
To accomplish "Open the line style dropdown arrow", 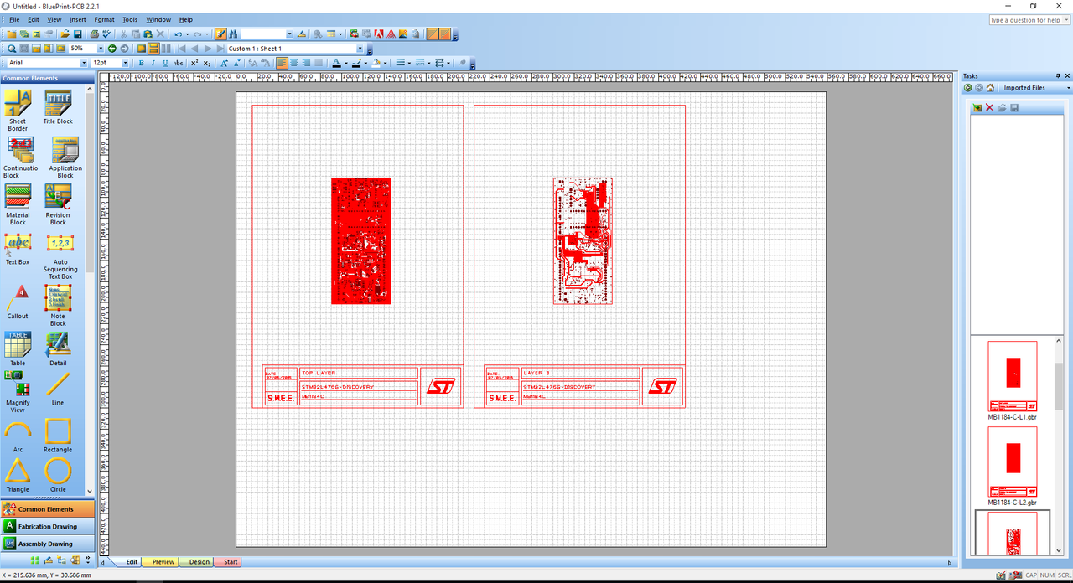I will [x=409, y=63].
